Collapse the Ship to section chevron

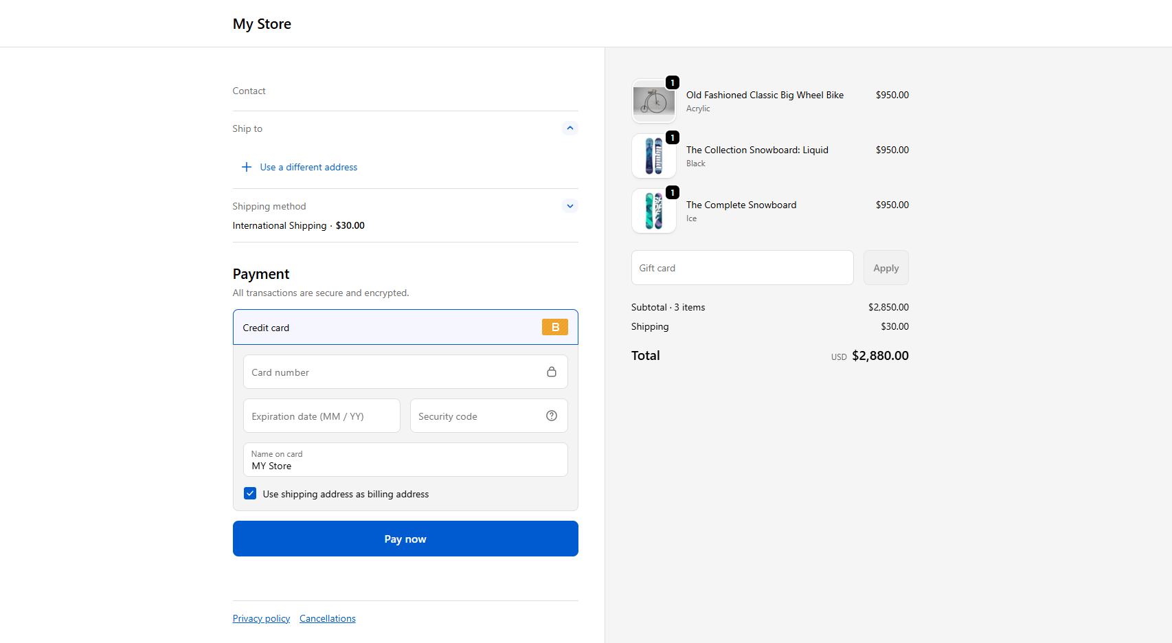click(x=570, y=128)
